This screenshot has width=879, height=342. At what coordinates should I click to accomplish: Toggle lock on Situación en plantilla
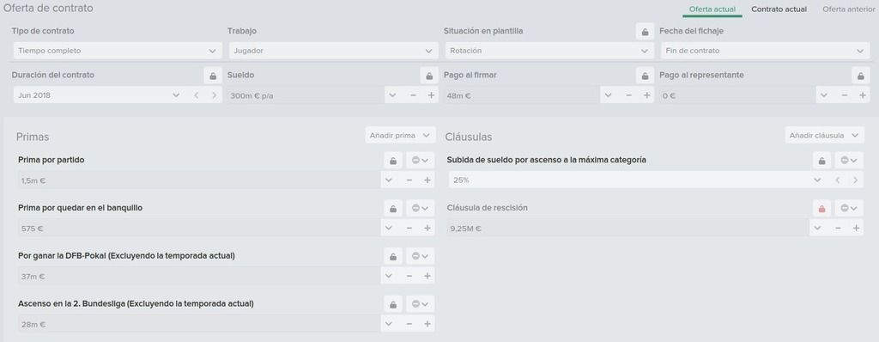tap(645, 32)
